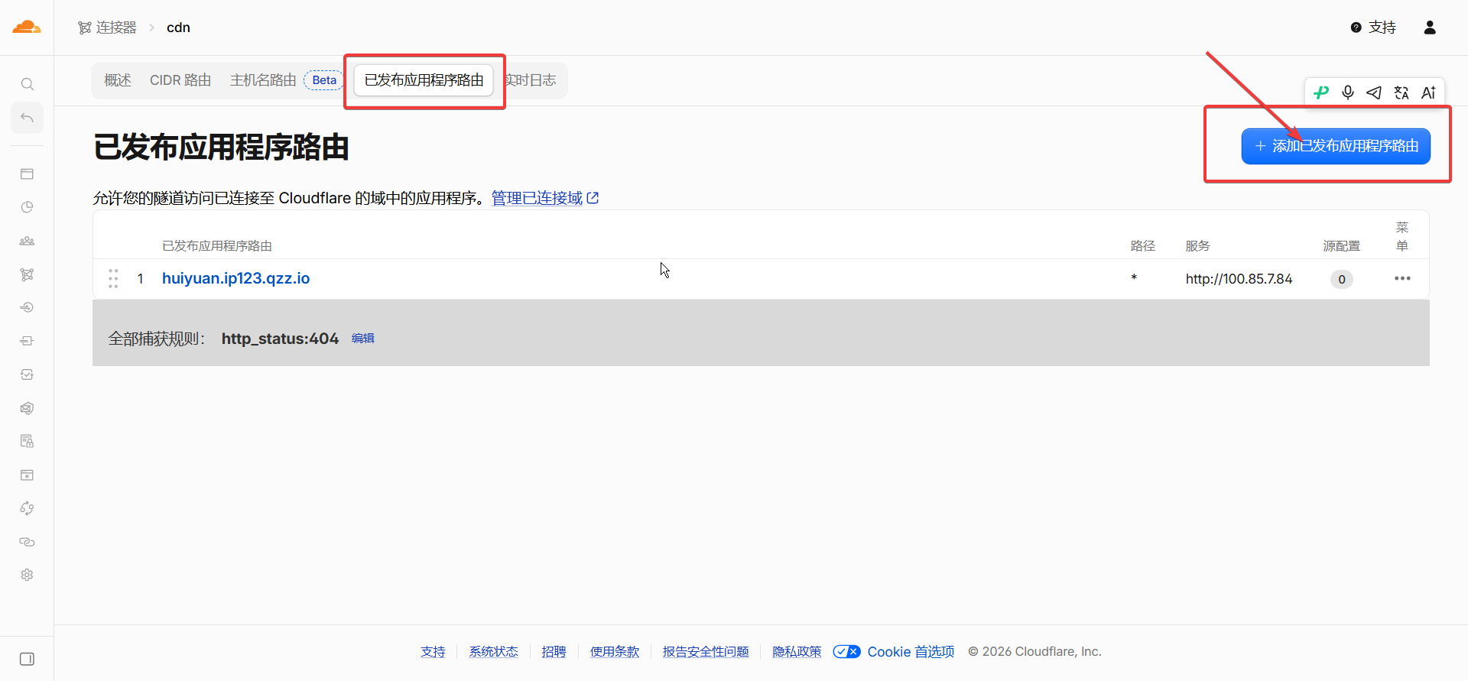
Task: Click 编辑 next to the catch-all rule
Action: (x=362, y=338)
